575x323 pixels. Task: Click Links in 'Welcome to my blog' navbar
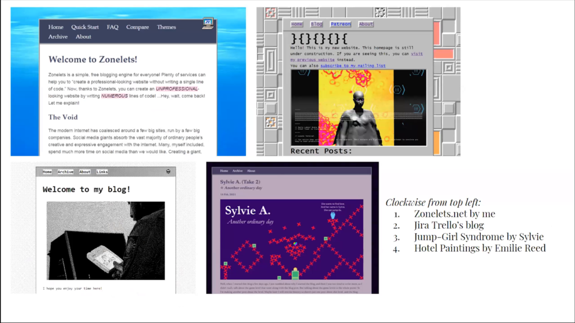click(102, 172)
